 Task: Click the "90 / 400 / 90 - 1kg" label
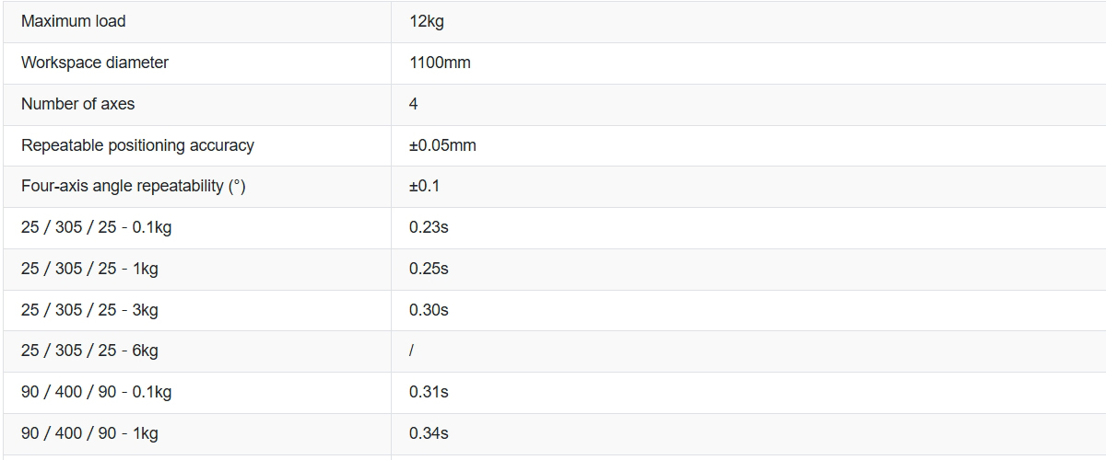pyautogui.click(x=90, y=433)
